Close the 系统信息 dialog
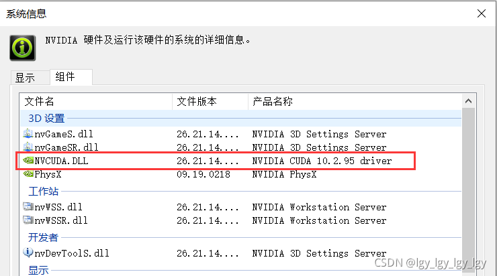Image resolution: width=497 pixels, height=276 pixels. tap(482, 13)
